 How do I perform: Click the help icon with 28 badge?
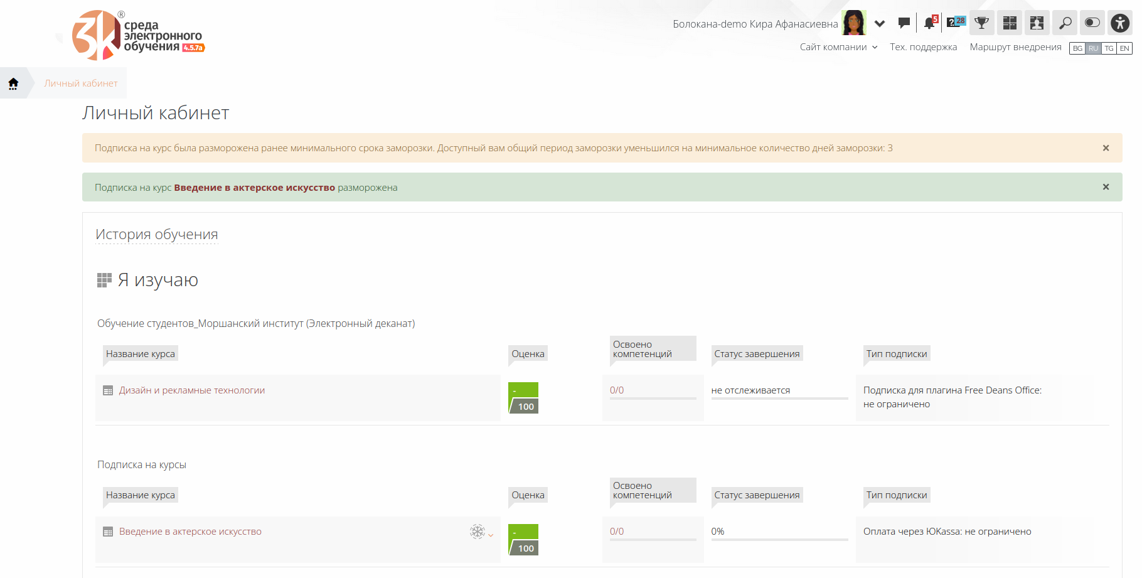(x=955, y=23)
